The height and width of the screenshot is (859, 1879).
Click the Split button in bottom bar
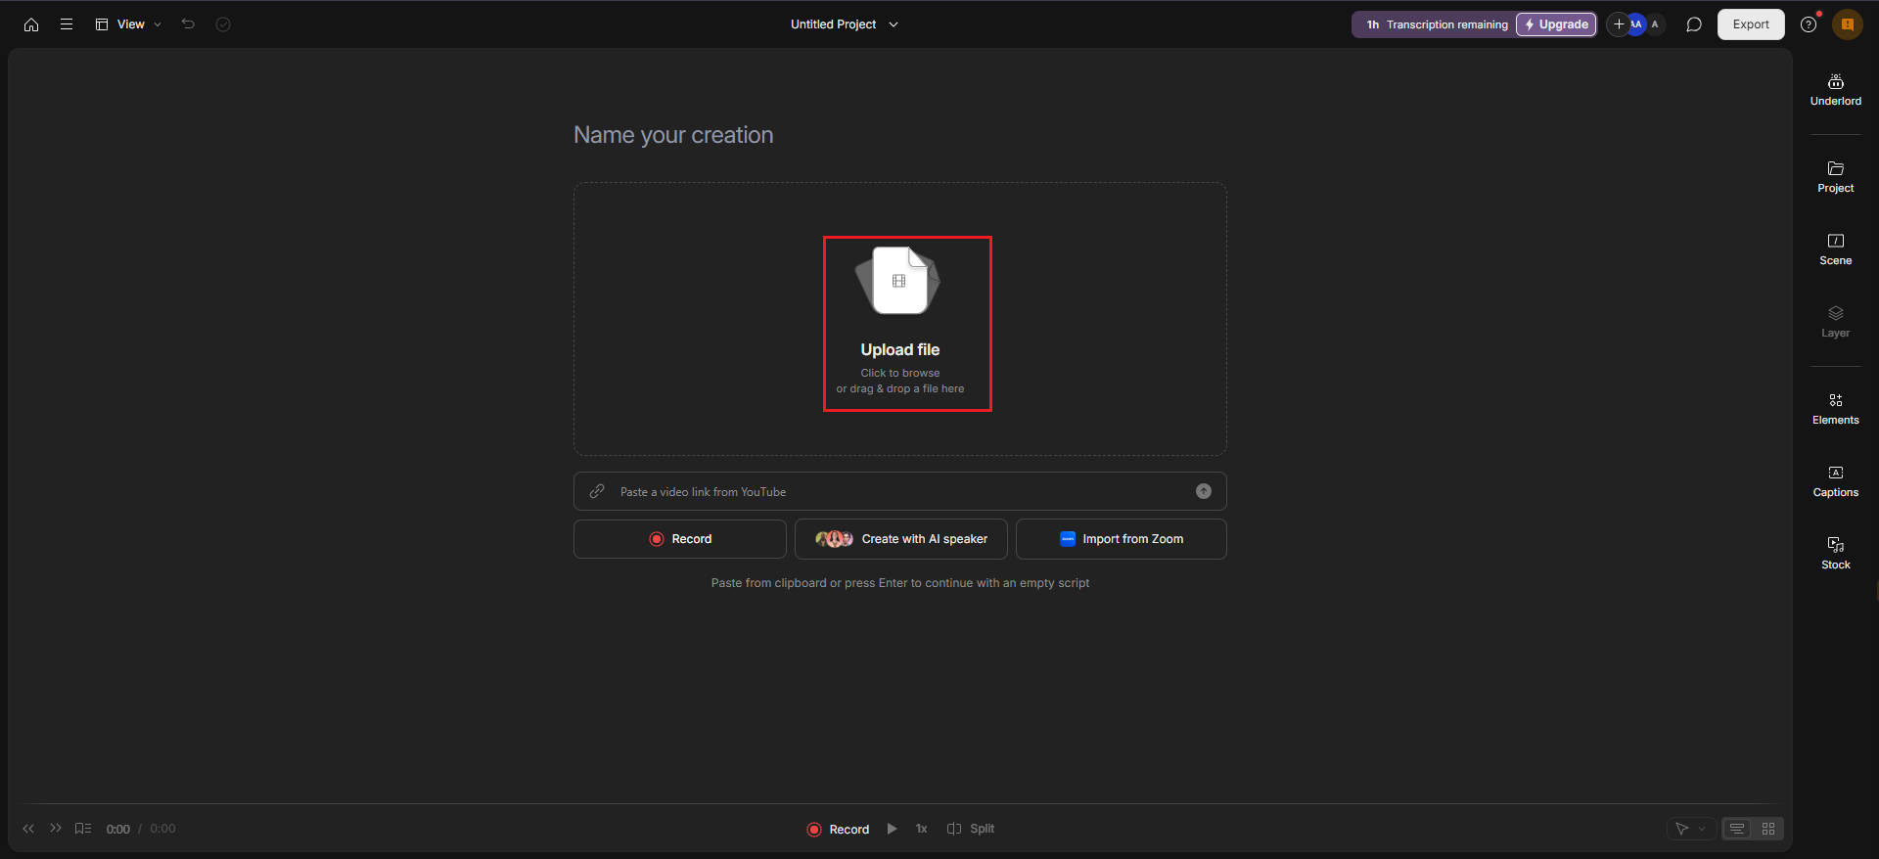click(x=971, y=829)
